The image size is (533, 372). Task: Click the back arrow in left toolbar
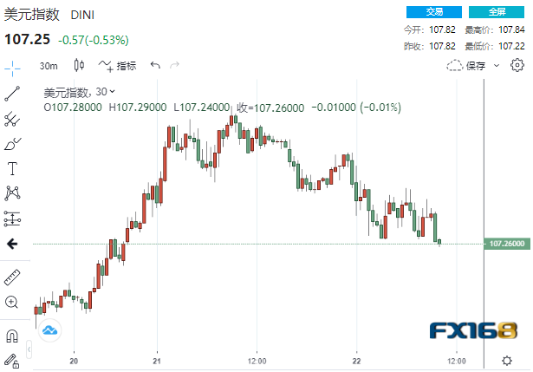(12, 244)
